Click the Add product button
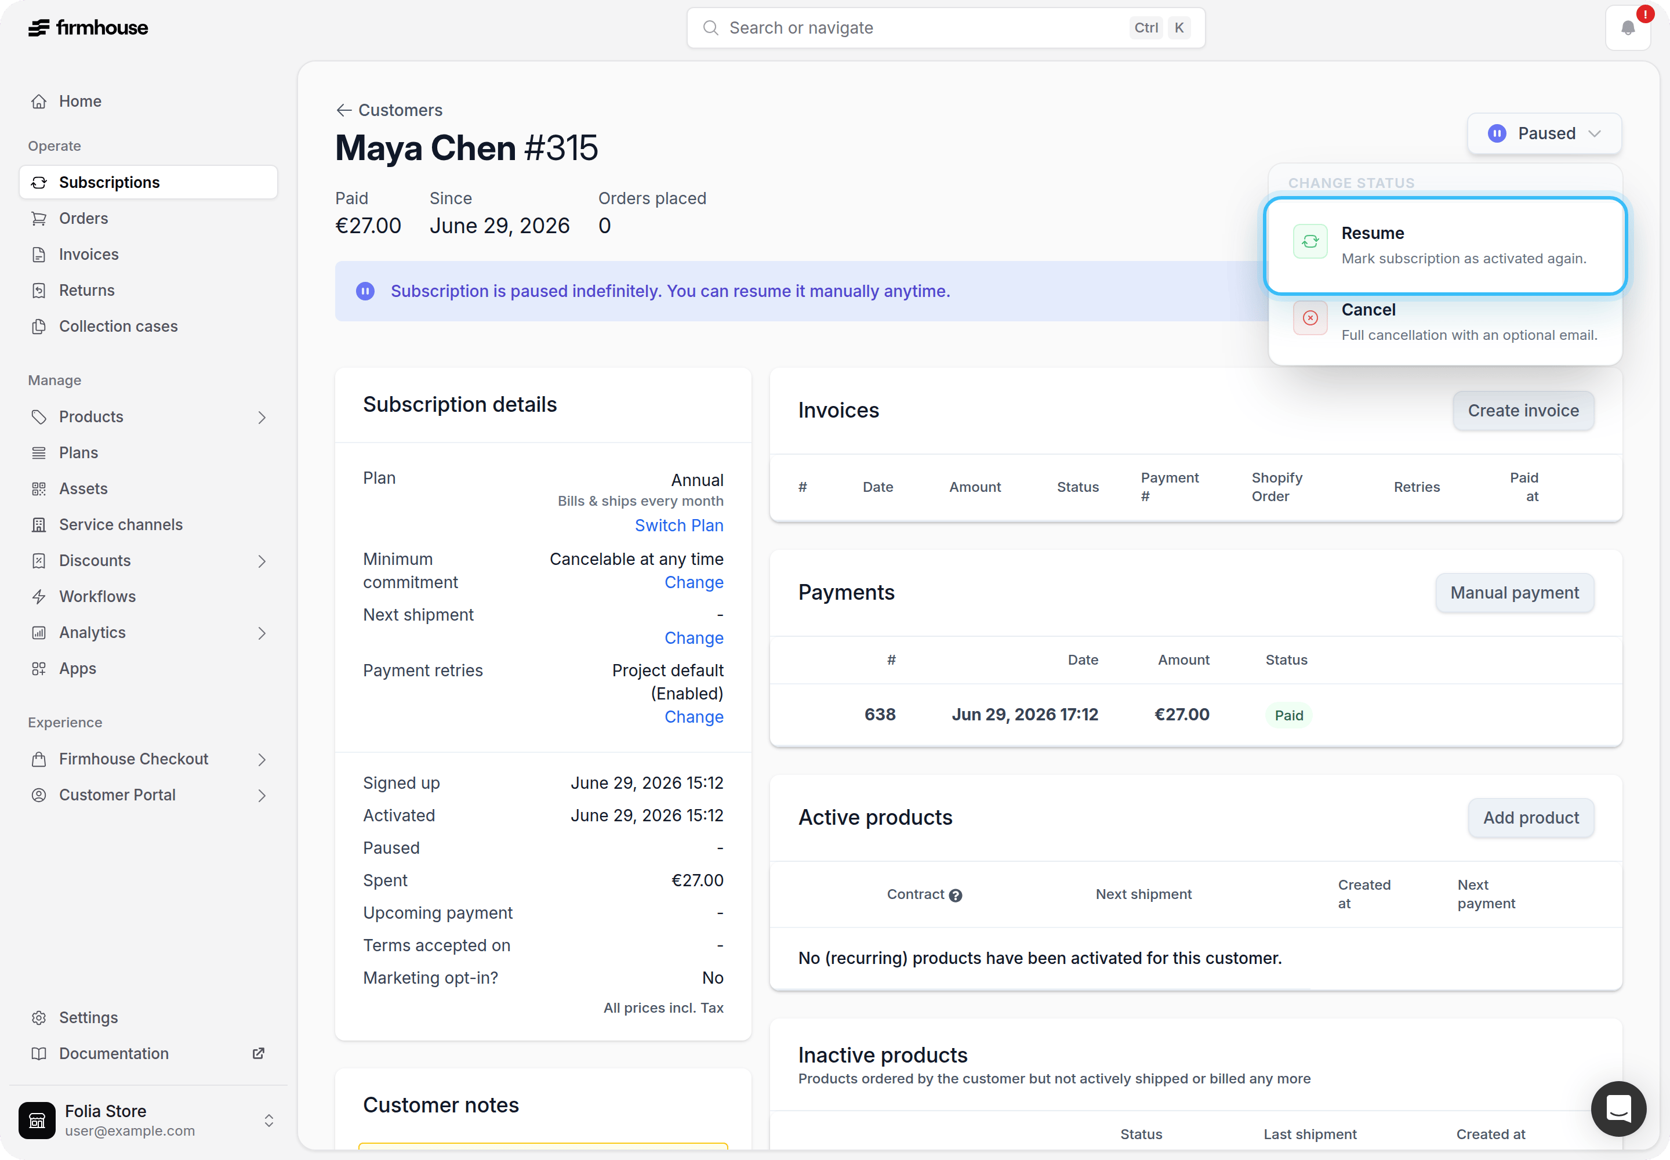Viewport: 1670px width, 1160px height. tap(1531, 818)
